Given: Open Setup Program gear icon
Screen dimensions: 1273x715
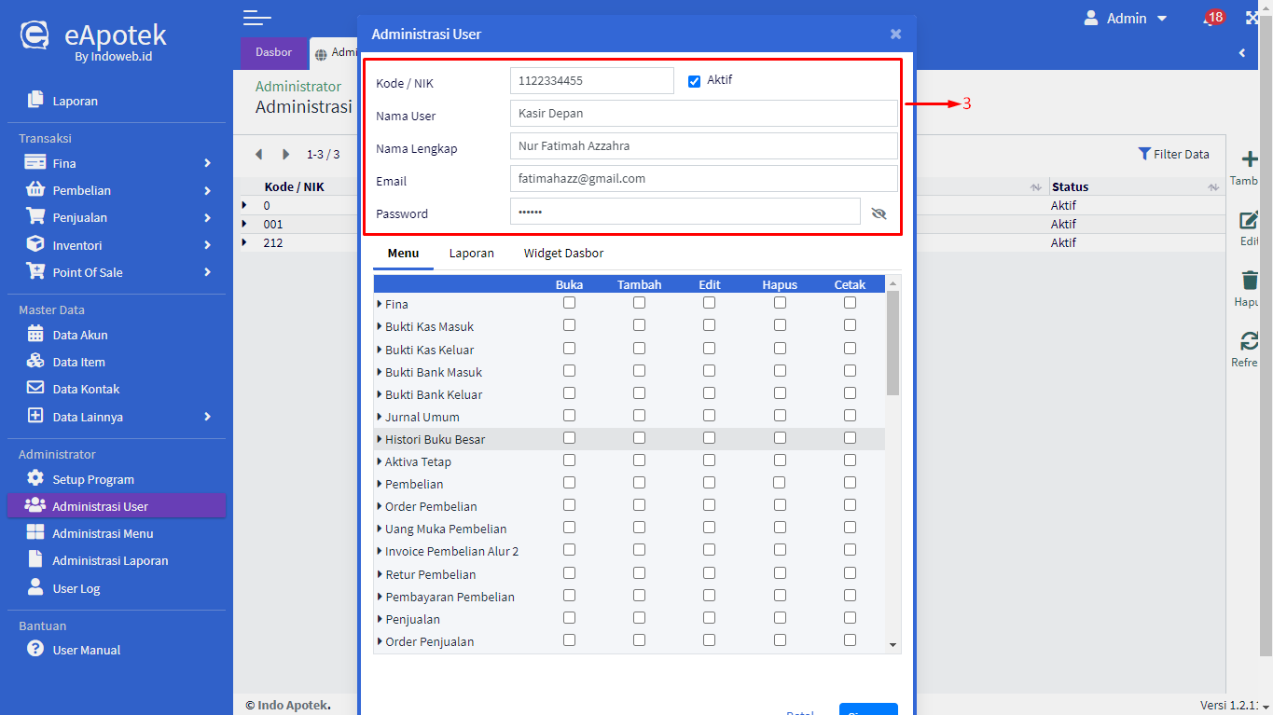Looking at the screenshot, I should point(35,479).
